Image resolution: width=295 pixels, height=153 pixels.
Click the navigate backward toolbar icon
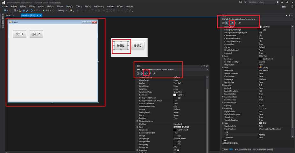[5, 10]
